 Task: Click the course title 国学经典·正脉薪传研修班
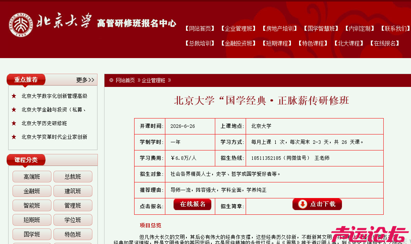tap(261, 101)
